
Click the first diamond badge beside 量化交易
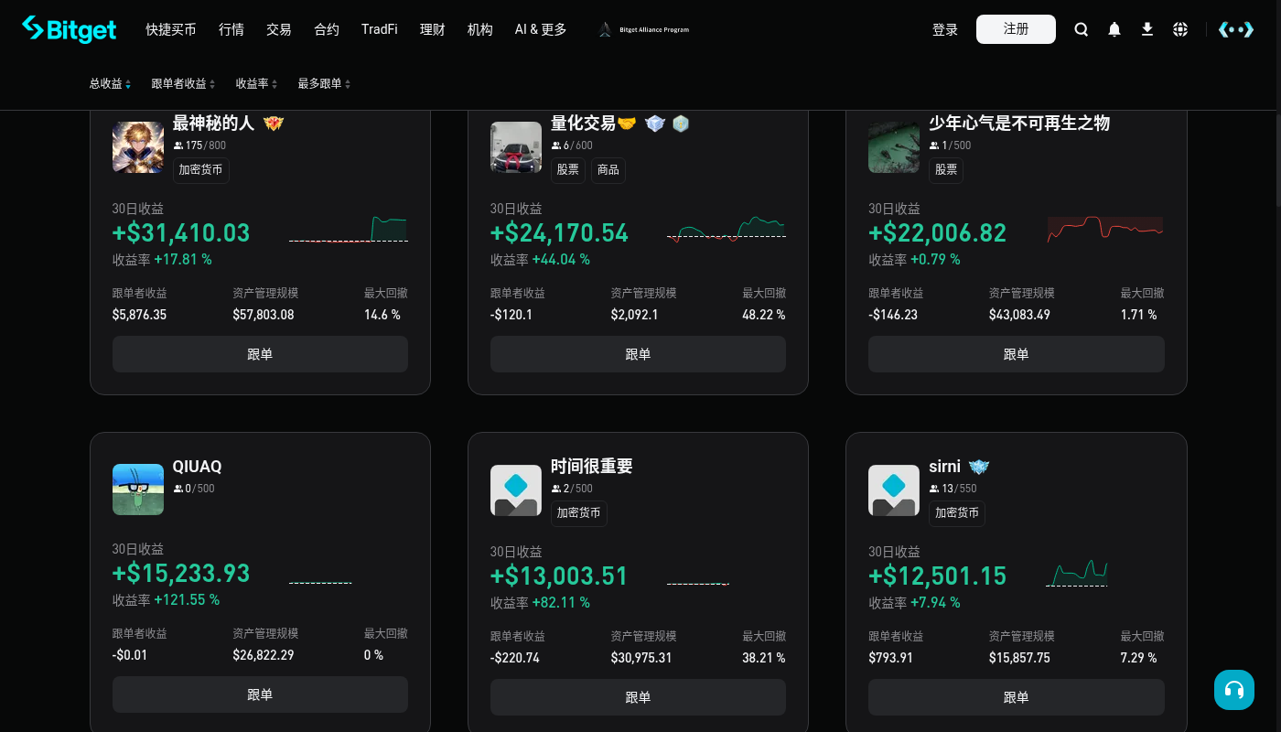(654, 124)
